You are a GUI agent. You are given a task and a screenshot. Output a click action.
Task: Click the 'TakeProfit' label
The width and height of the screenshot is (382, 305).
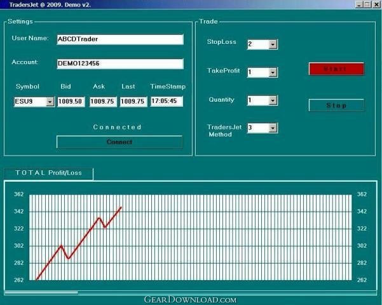pos(223,71)
